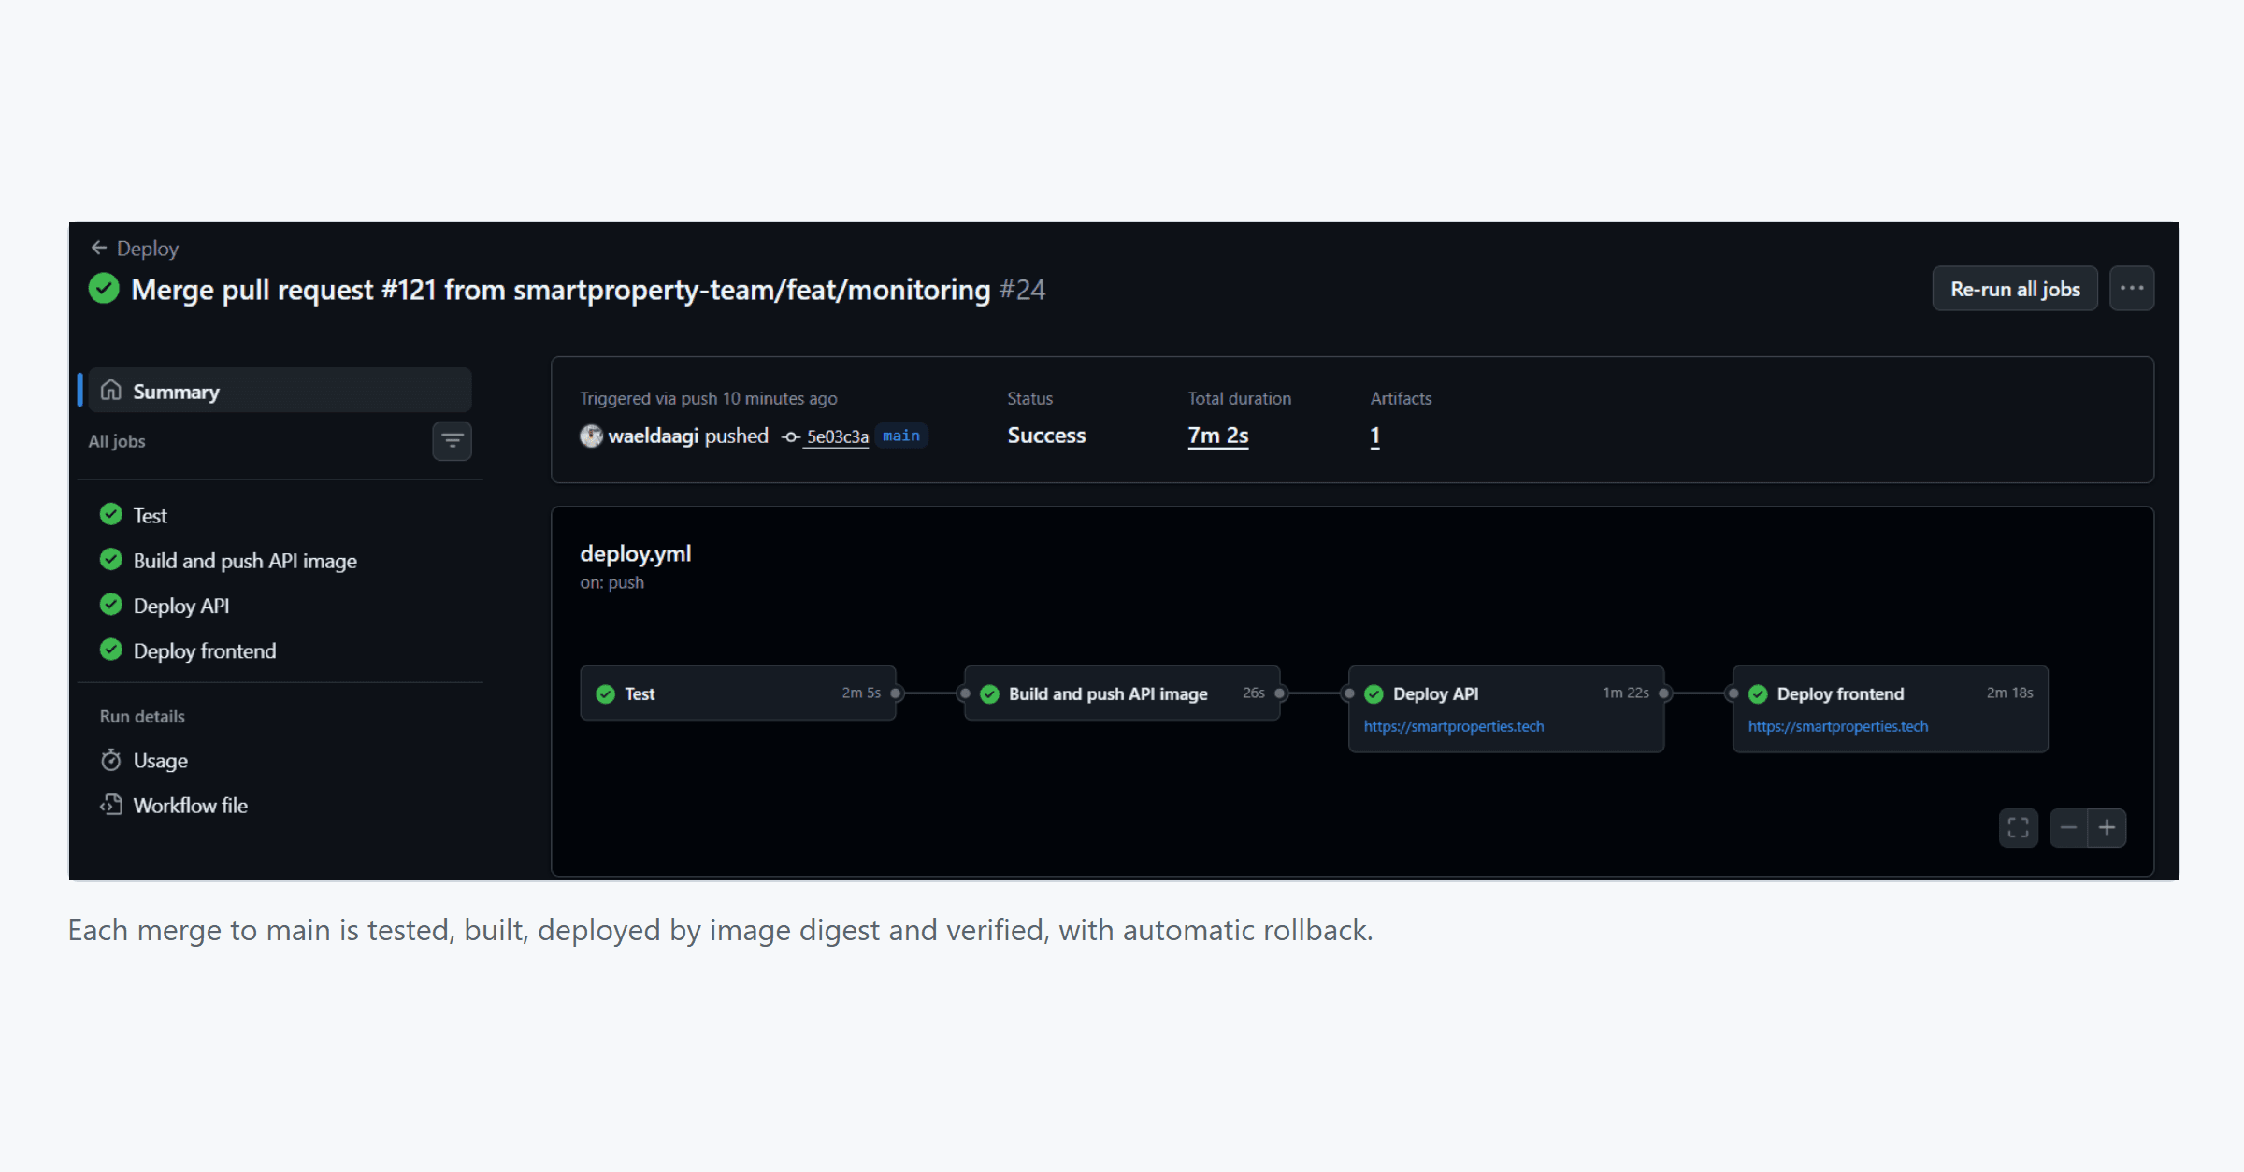The image size is (2244, 1172).
Task: Click the Success status text
Action: point(1046,436)
